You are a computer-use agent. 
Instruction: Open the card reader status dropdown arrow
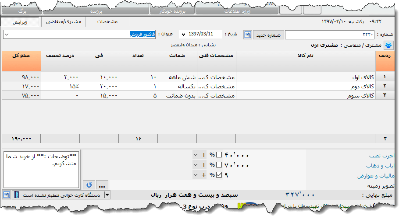(x=107, y=195)
